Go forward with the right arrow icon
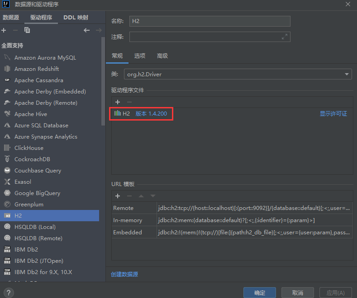357x298 pixels. click(99, 30)
